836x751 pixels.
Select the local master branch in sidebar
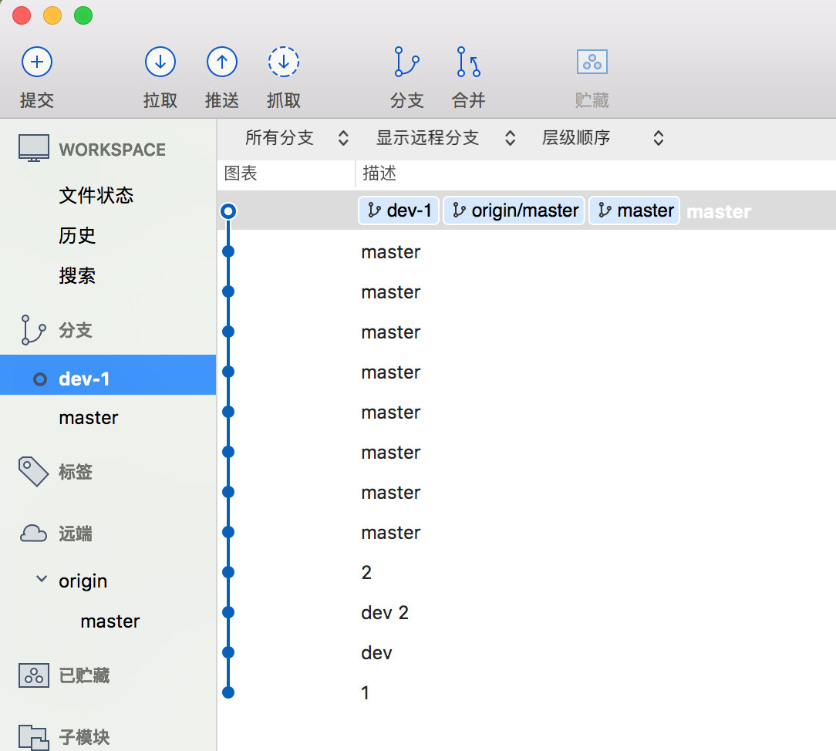coord(89,418)
